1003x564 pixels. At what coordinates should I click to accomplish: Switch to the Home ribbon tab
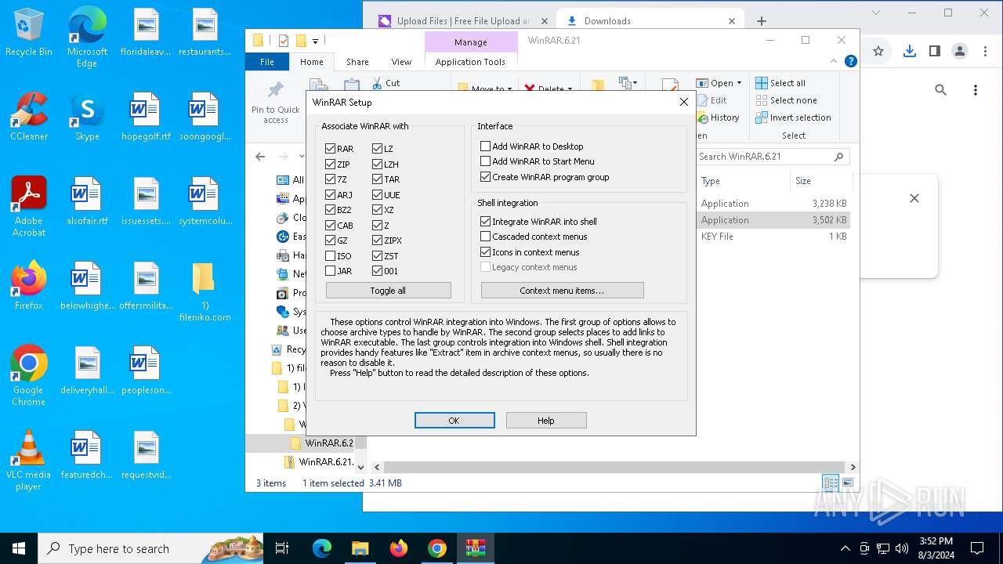(x=311, y=62)
